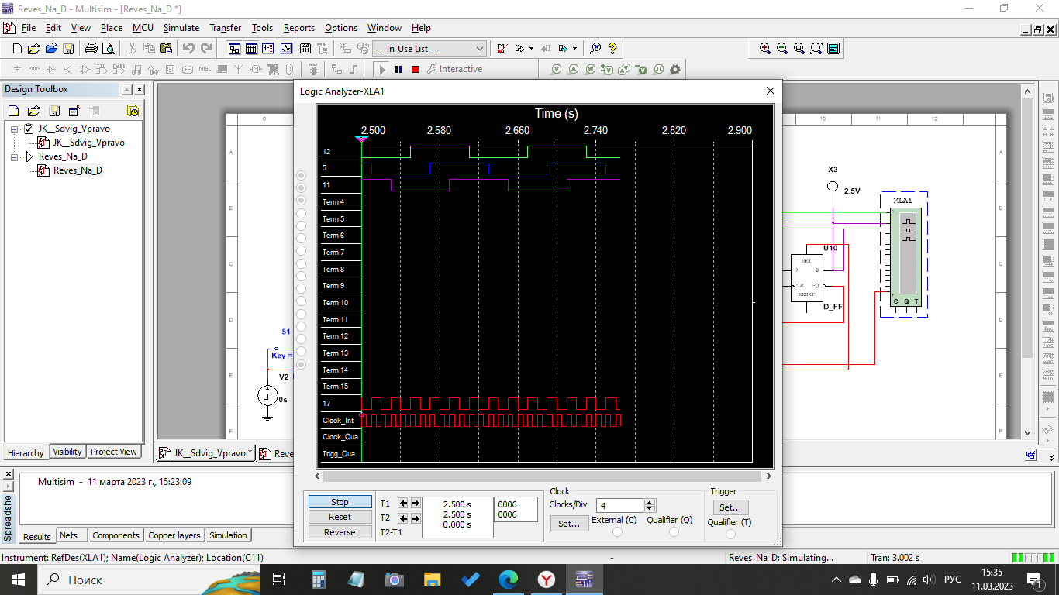Select the Qualifier (T) radio button
1059x595 pixels.
coord(730,534)
